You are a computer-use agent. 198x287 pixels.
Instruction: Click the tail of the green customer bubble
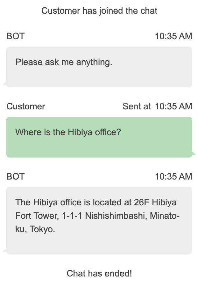[194, 155]
